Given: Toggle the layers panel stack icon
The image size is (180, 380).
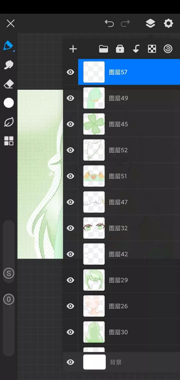Looking at the screenshot, I should tap(150, 23).
